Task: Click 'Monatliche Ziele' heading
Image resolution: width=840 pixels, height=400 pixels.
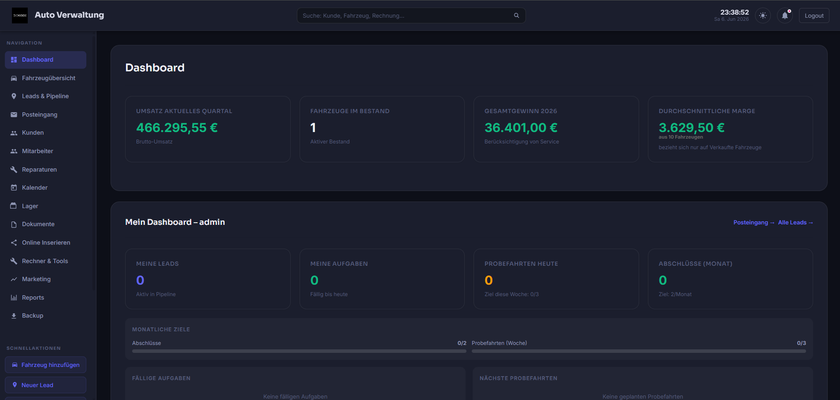Action: 161,330
